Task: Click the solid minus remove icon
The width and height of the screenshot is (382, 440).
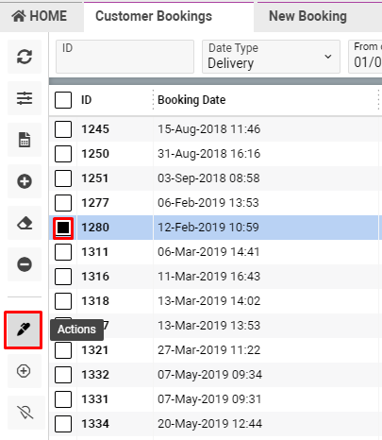Action: point(25,264)
